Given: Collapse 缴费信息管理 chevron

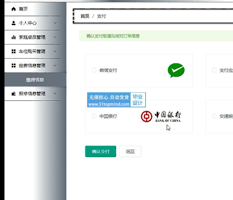Looking at the screenshot, I should pyautogui.click(x=55, y=65).
